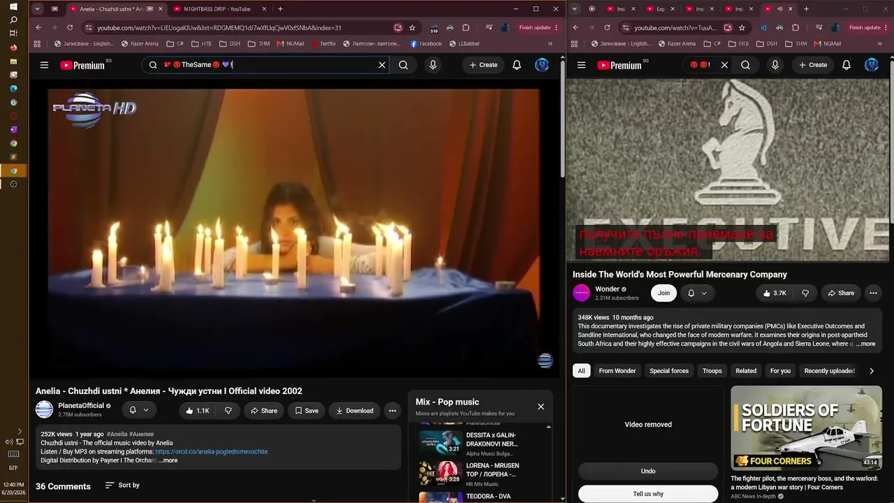Screen dimensions: 894x503
Task: Download the Anelia video
Action: [355, 411]
